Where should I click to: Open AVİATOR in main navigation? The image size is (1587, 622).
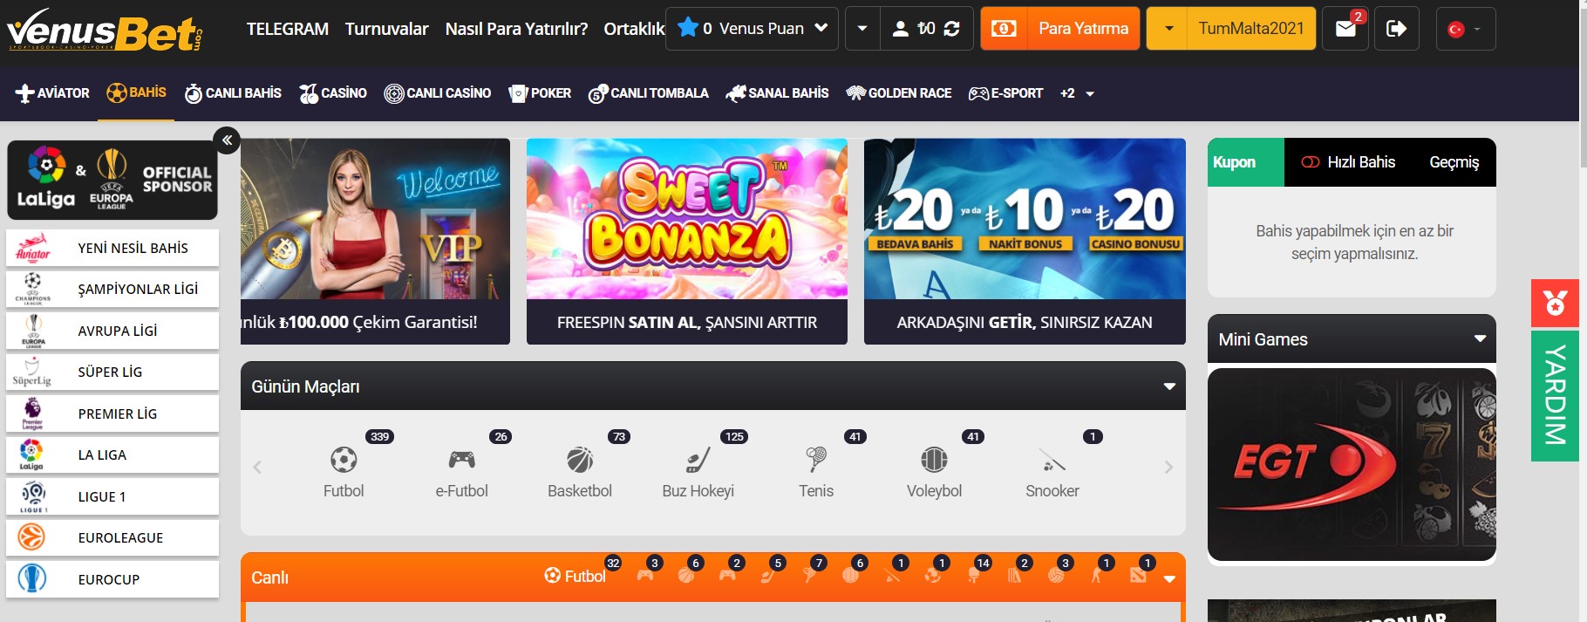[x=52, y=93]
